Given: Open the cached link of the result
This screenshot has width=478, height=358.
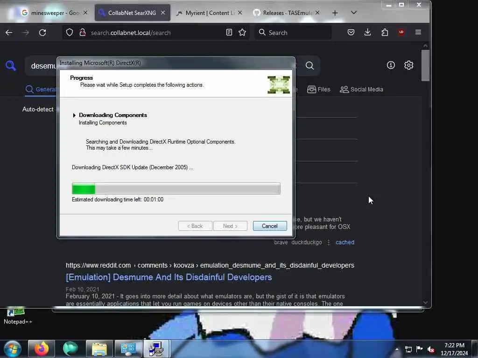Looking at the screenshot, I should (345, 242).
